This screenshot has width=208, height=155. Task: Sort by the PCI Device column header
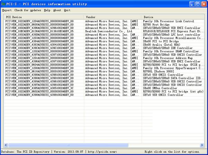[43, 17]
